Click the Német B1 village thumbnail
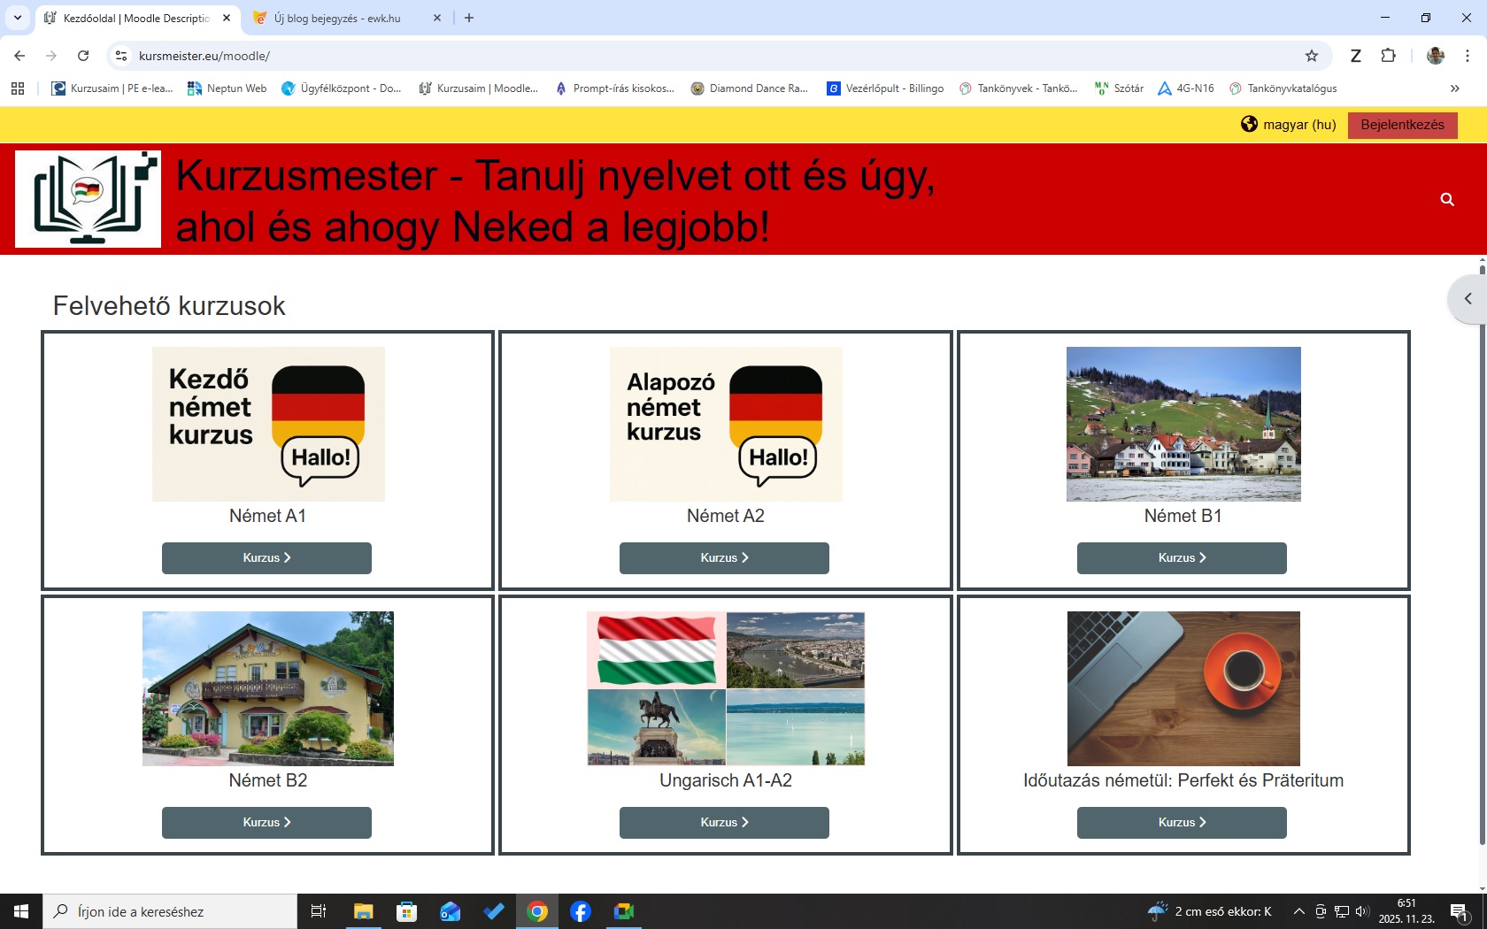The width and height of the screenshot is (1487, 929). click(1183, 424)
